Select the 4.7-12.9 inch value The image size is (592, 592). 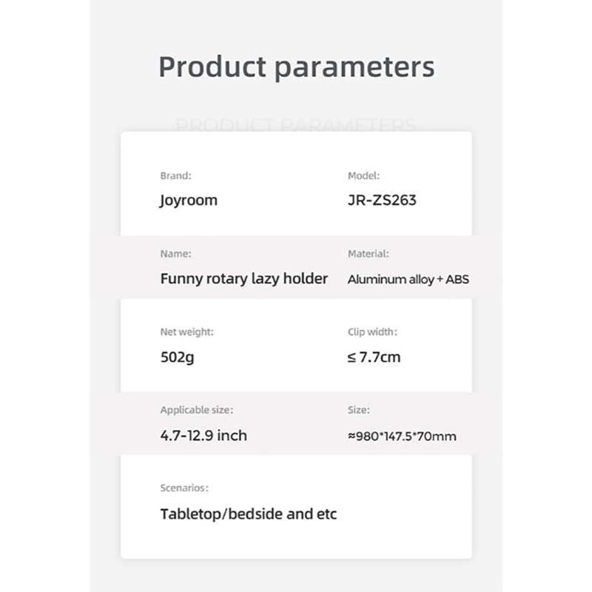point(203,435)
